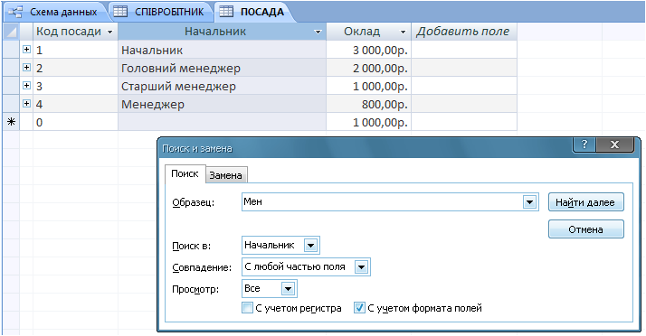Viewport: 646px width, 336px height.
Task: Click the ПОСАДА table icon
Action: [x=226, y=12]
